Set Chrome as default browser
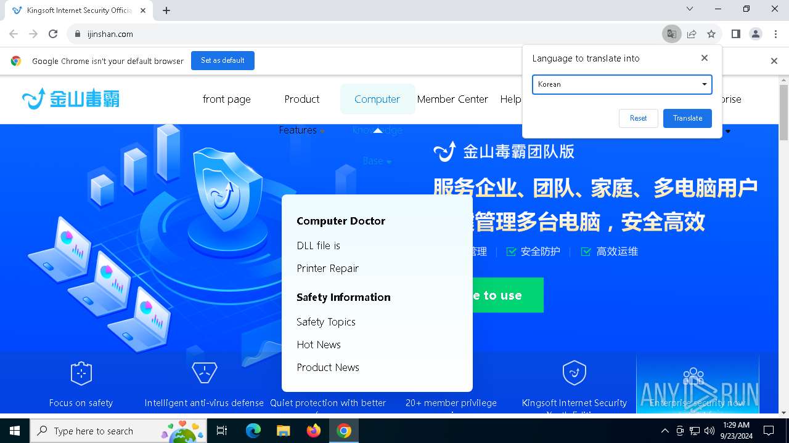The image size is (789, 443). [x=223, y=60]
